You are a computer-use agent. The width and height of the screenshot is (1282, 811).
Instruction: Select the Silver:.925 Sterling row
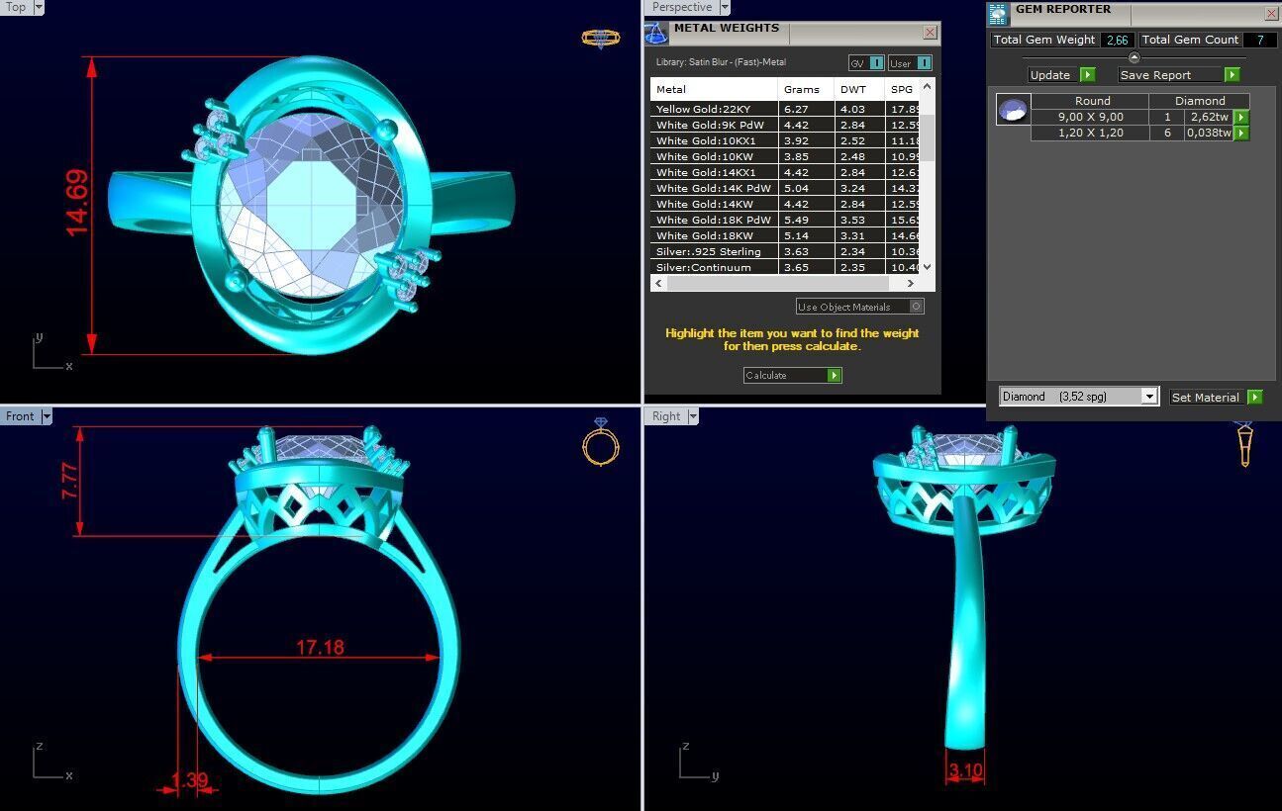[x=784, y=251]
